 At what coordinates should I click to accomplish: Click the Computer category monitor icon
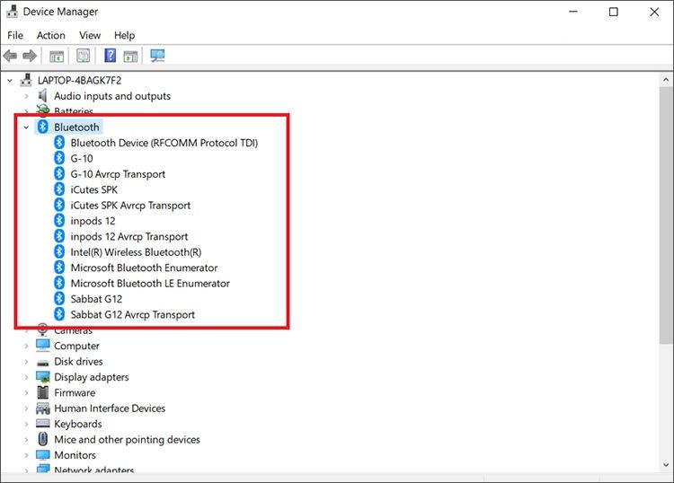click(43, 345)
